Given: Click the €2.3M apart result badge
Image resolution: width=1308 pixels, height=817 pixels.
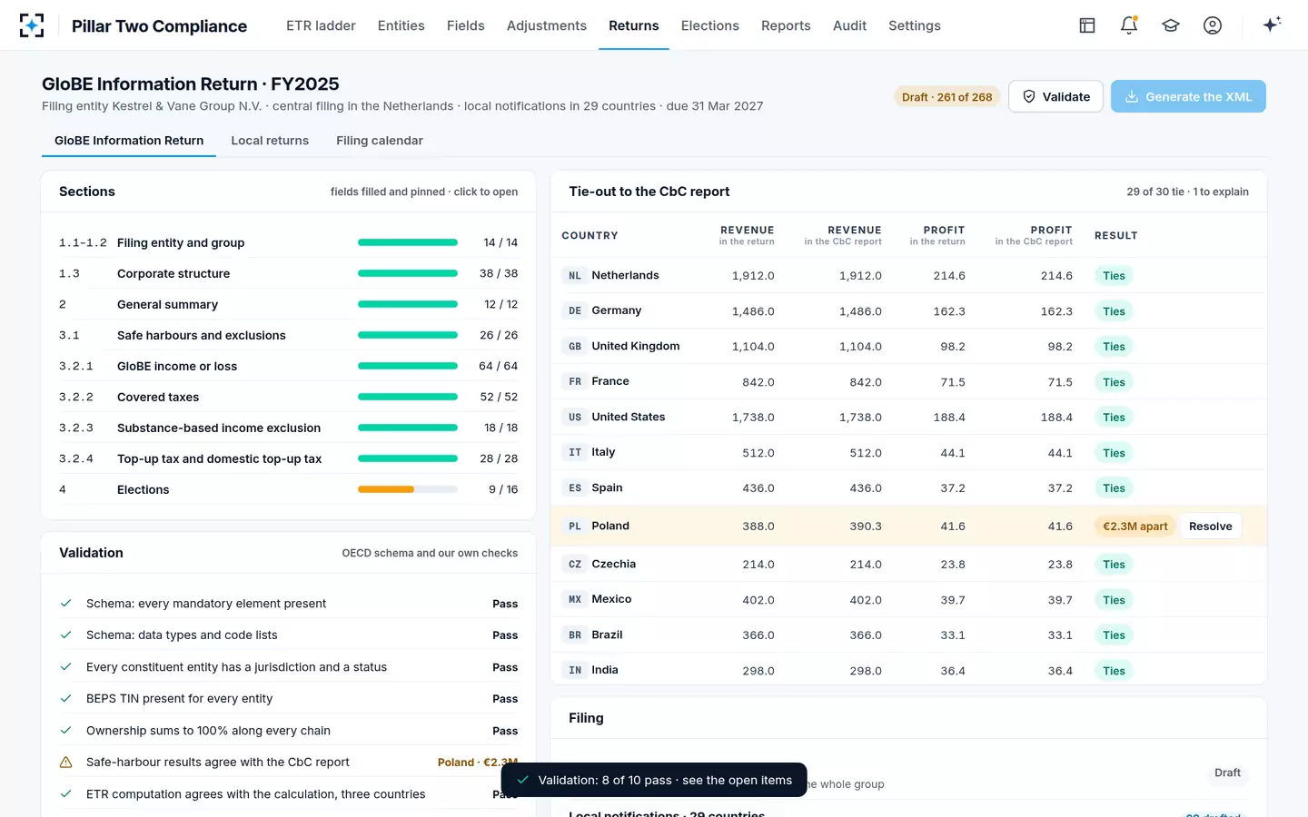Looking at the screenshot, I should click(1135, 527).
